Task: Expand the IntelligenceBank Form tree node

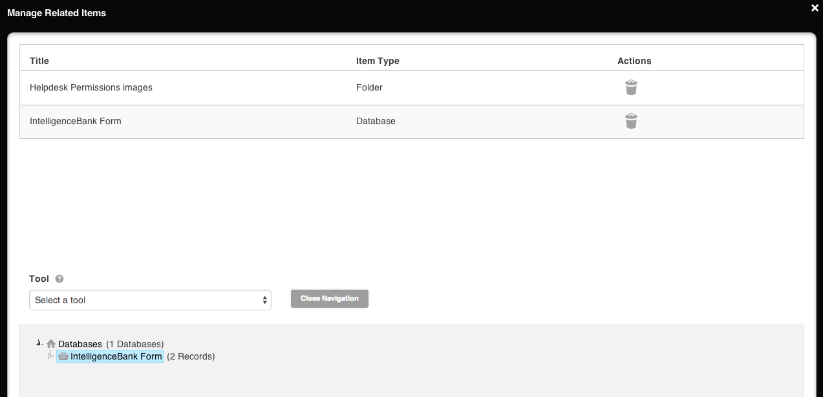Action: [x=51, y=356]
